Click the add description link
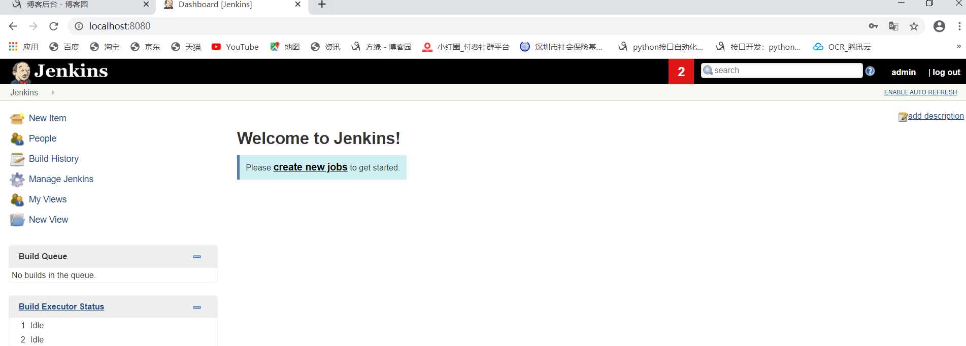The height and width of the screenshot is (346, 966). pos(936,116)
